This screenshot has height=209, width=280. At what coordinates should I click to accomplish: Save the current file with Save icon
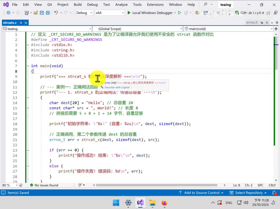tap(42, 13)
